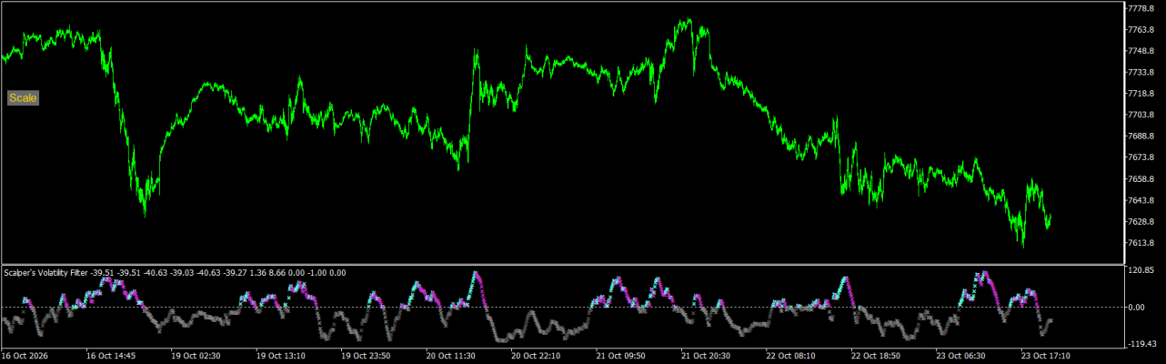This screenshot has height=364, width=1166.
Task: Click the 7643.8 price axis label
Action: [x=1141, y=200]
